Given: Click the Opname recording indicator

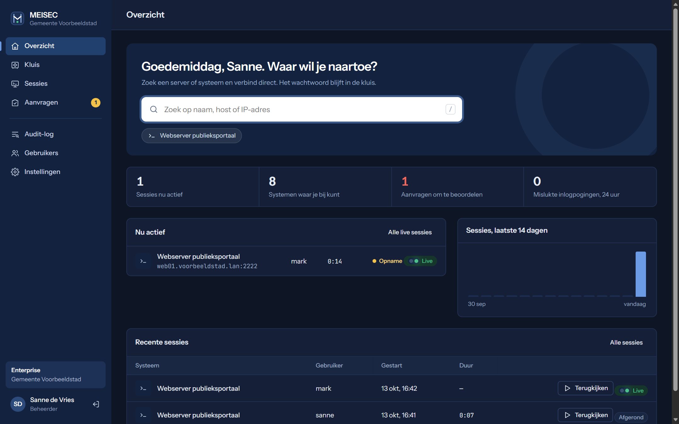Looking at the screenshot, I should [387, 261].
